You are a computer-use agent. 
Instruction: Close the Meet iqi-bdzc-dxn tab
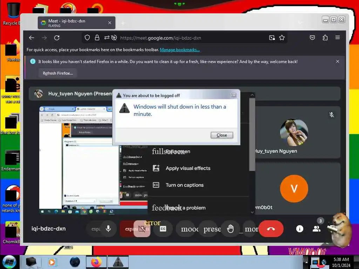coord(110,23)
